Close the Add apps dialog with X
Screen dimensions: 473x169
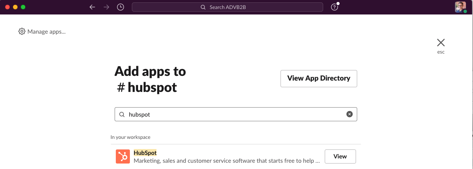441,43
